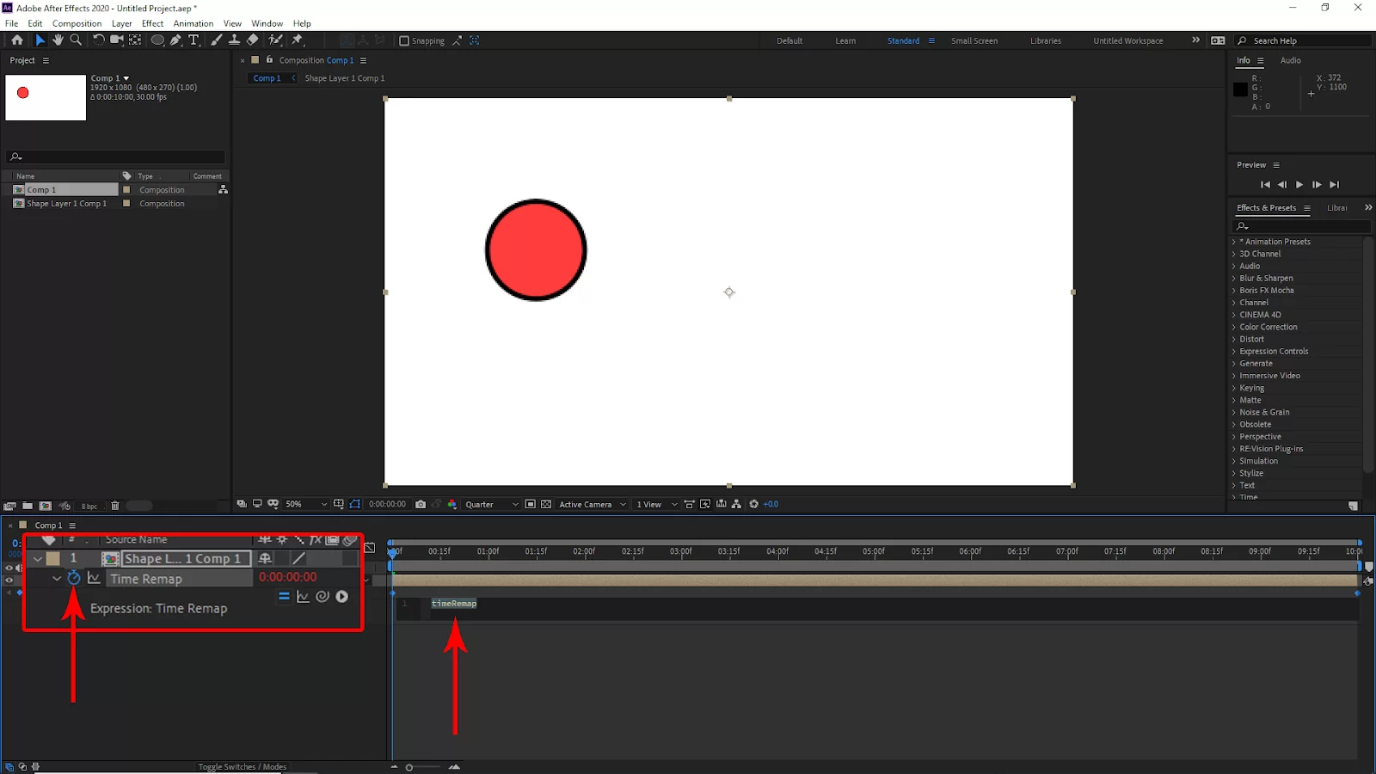The height and width of the screenshot is (774, 1376).
Task: Select the Hand tool
Action: (58, 40)
